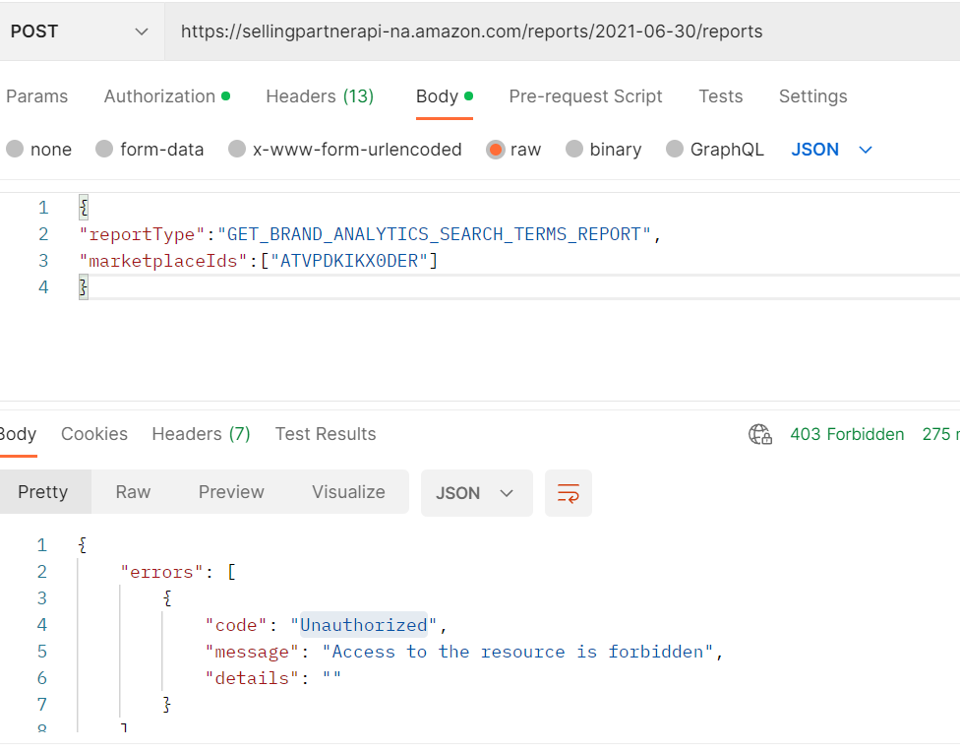
Task: Open the Preview response view
Action: [231, 492]
